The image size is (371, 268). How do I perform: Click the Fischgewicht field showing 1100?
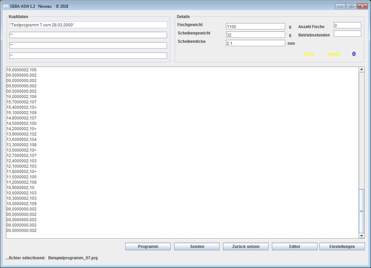click(255, 26)
